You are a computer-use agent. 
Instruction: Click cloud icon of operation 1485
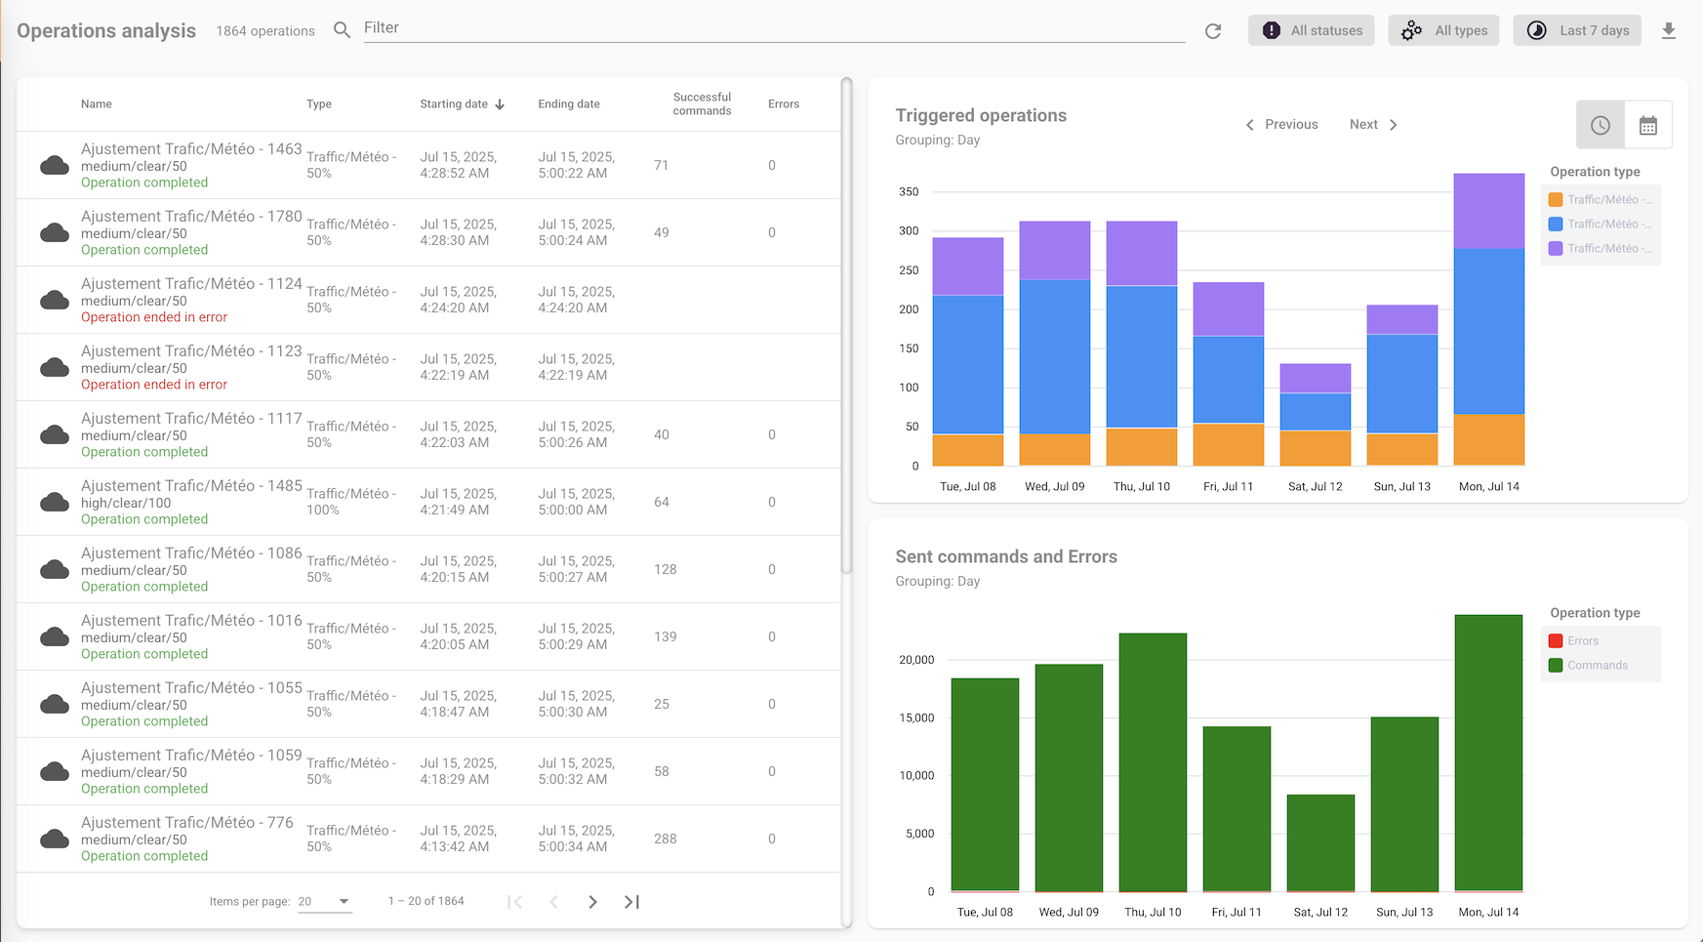tap(55, 502)
